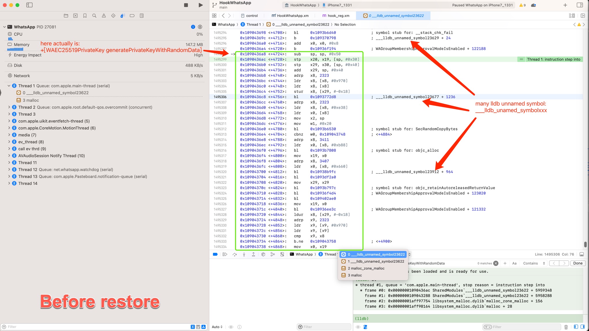Open the Contains search filter dropdown
The width and height of the screenshot is (589, 331).
[534, 263]
